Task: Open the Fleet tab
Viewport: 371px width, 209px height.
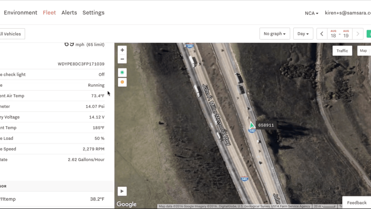Action: coord(49,13)
